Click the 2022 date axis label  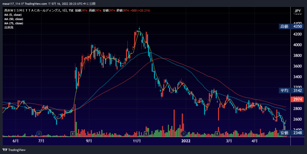coord(186,141)
